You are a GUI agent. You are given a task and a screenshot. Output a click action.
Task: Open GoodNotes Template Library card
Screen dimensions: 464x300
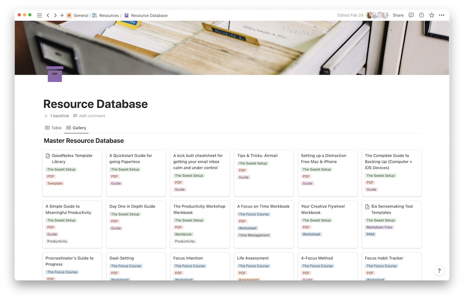(72, 173)
